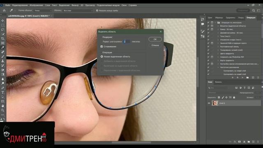The image size is (263, 148).
Task: Open the layer blend mode dropdown
Action: tap(223, 92)
